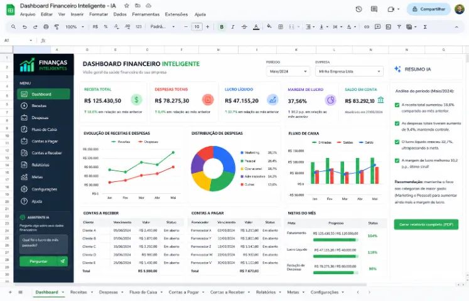
Task: Open Configurações in the sidebar menu
Action: pos(45,189)
